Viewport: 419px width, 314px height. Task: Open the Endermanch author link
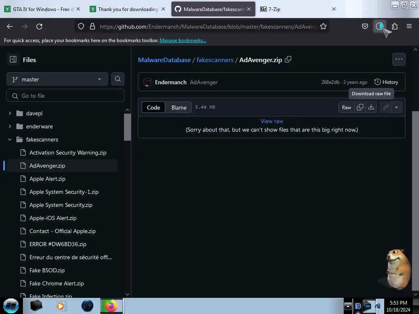(171, 82)
